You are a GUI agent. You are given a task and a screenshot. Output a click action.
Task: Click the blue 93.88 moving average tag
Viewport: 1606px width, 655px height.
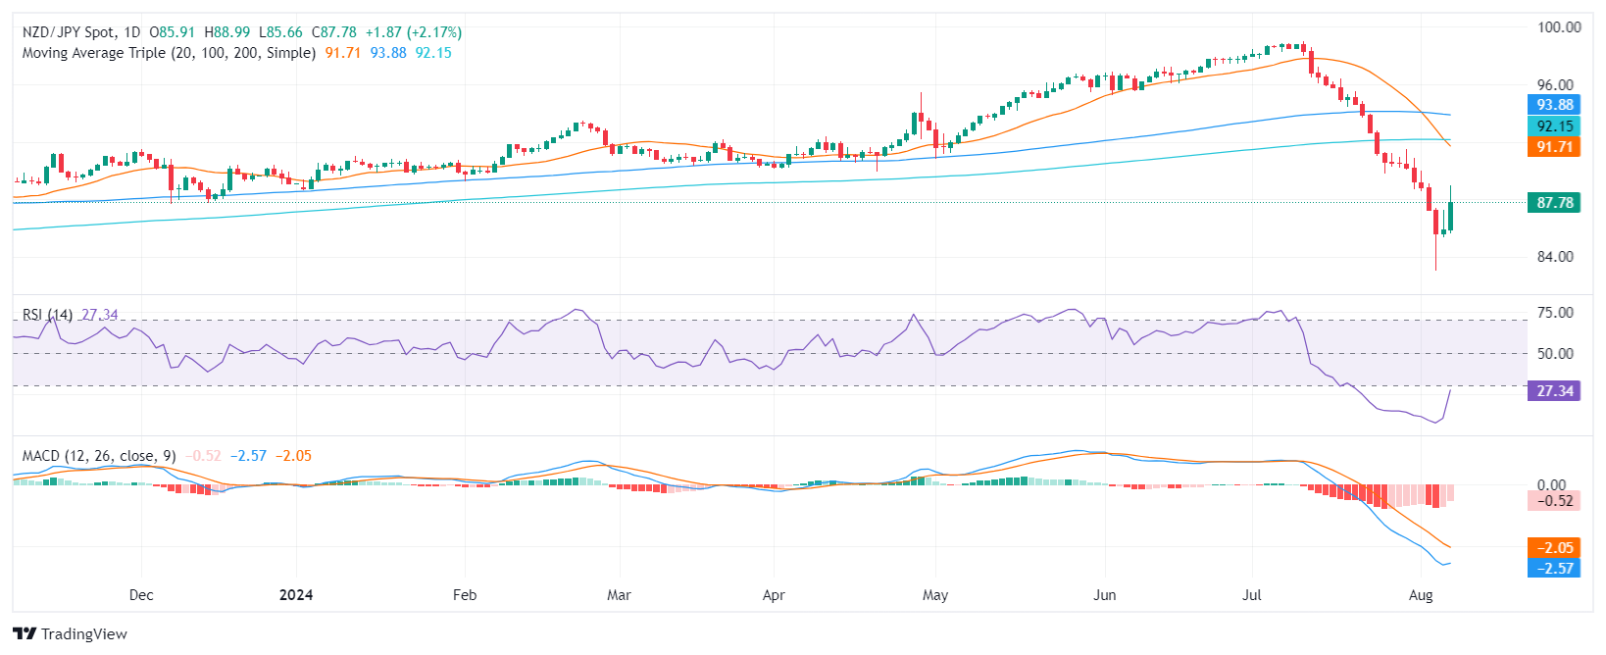[1554, 105]
